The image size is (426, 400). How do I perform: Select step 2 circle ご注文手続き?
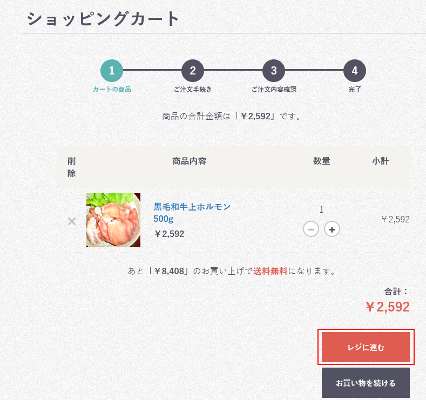pyautogui.click(x=193, y=71)
